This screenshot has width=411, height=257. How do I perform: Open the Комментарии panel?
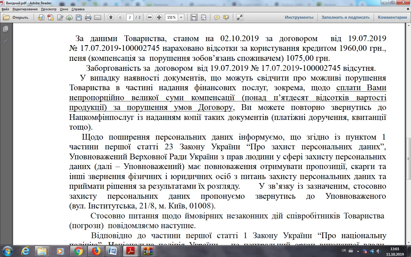(392, 17)
